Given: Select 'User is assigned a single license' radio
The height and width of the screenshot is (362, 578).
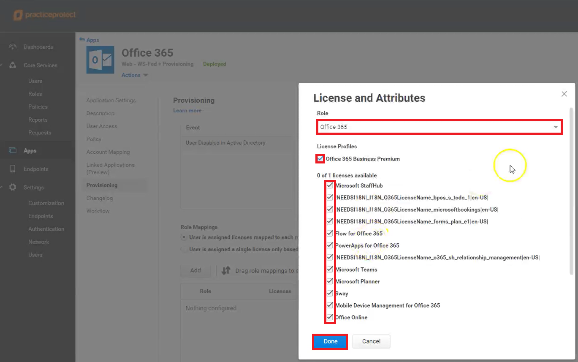Looking at the screenshot, I should pos(184,249).
